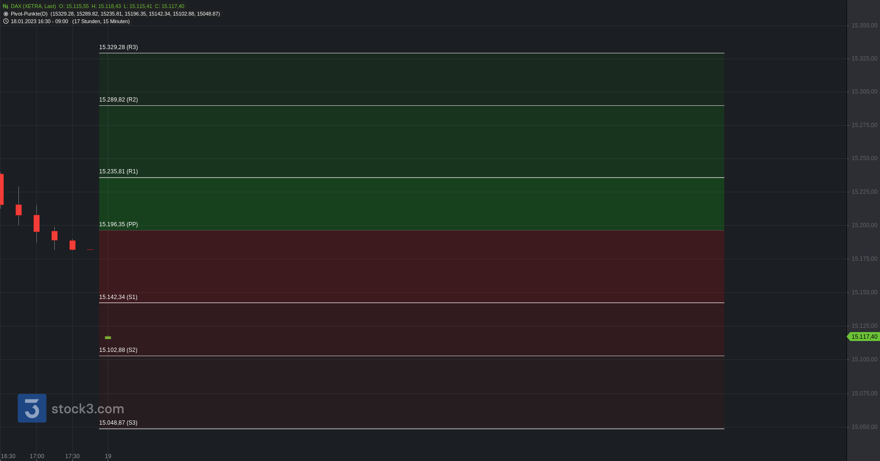Click the 15.350,00 price axis label

[864, 26]
